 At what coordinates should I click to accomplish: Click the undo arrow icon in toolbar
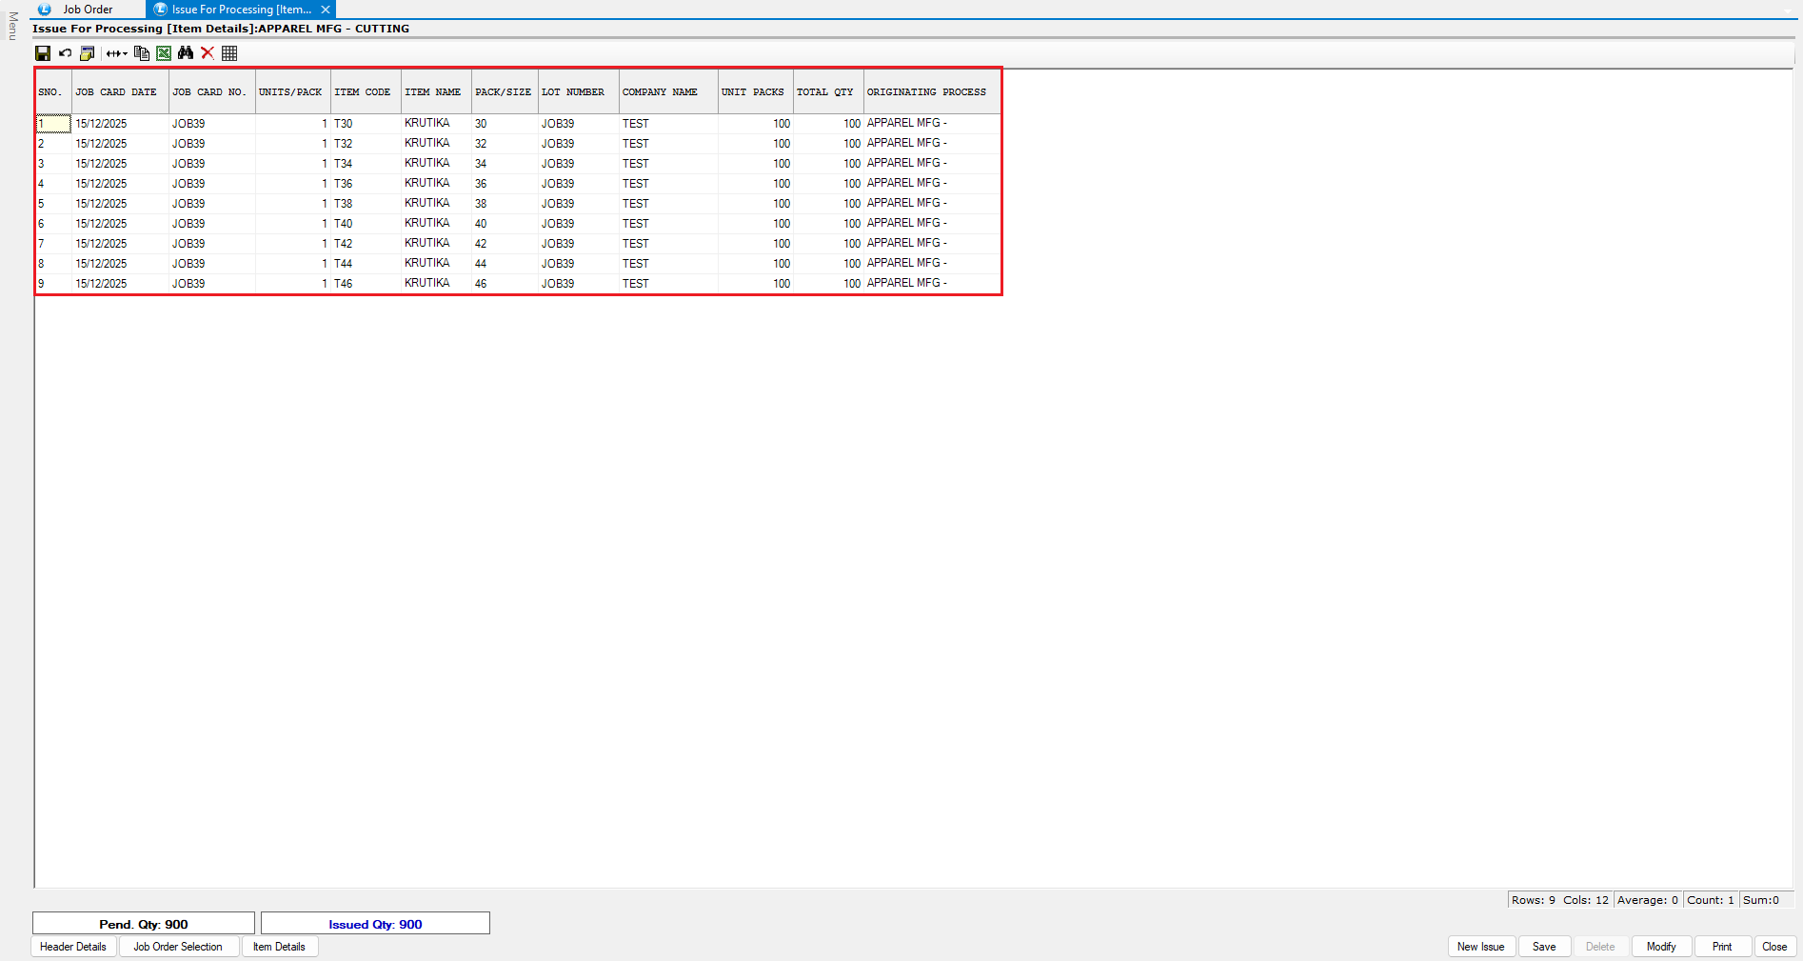point(65,53)
